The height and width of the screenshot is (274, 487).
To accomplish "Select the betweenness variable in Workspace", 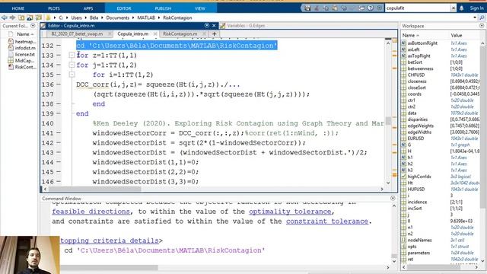I will 421,68.
